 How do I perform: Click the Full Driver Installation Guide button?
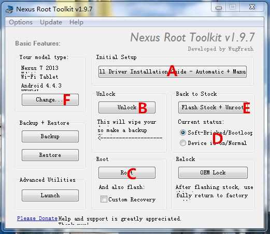[x=173, y=71]
